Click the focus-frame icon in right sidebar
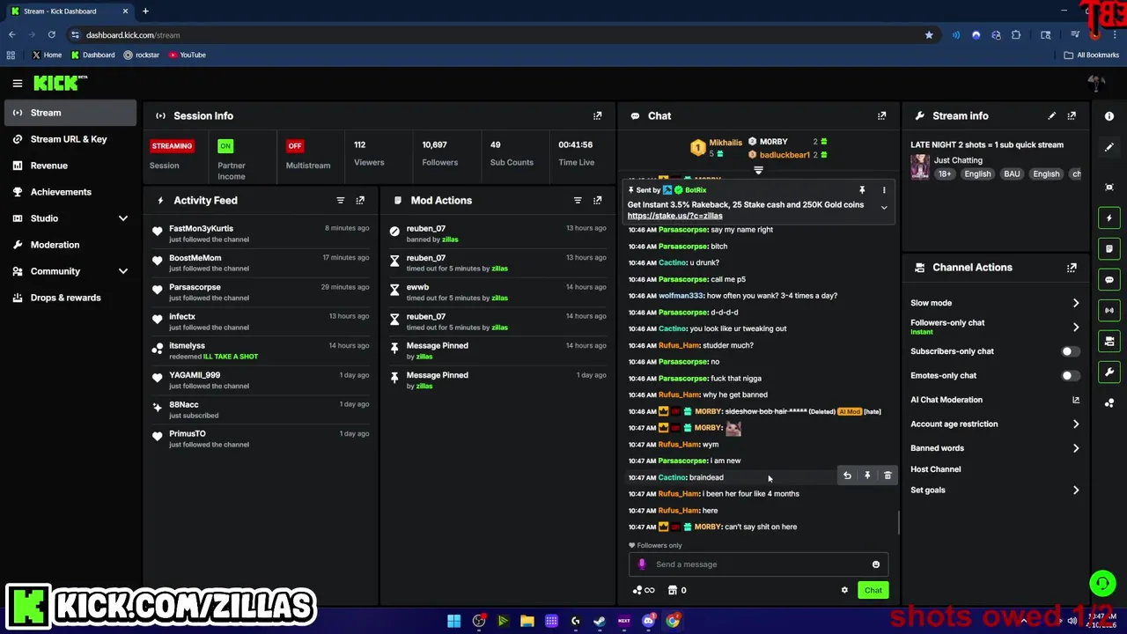The width and height of the screenshot is (1127, 634). (1109, 187)
